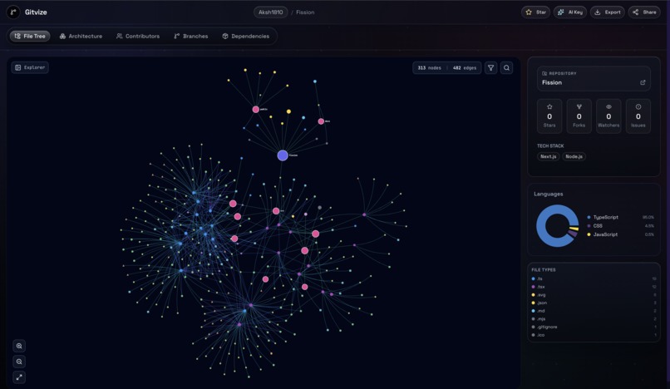Viewport: 670px width, 389px height.
Task: Switch to the Architecture tab
Action: click(81, 37)
